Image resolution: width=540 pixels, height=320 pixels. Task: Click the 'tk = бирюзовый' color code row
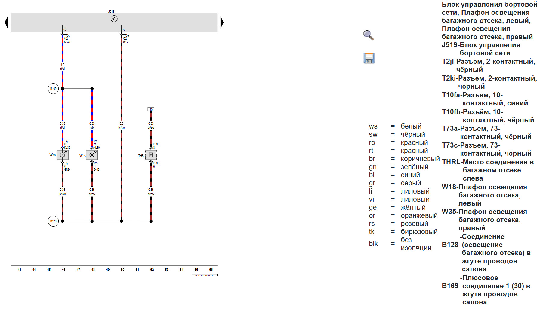[x=403, y=232]
